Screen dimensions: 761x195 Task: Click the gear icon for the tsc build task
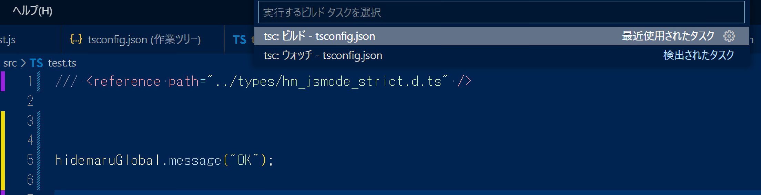tap(729, 36)
